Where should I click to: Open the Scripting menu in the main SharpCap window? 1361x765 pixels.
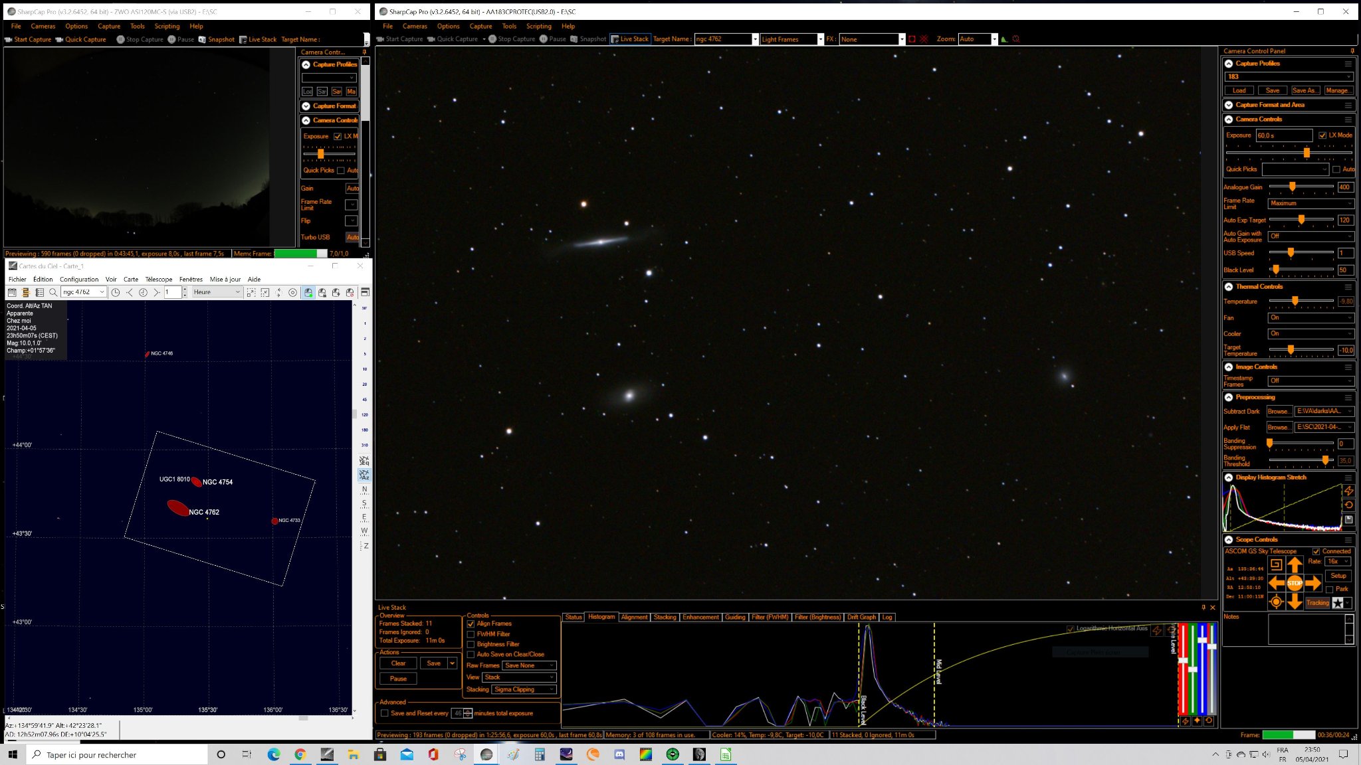539,27
